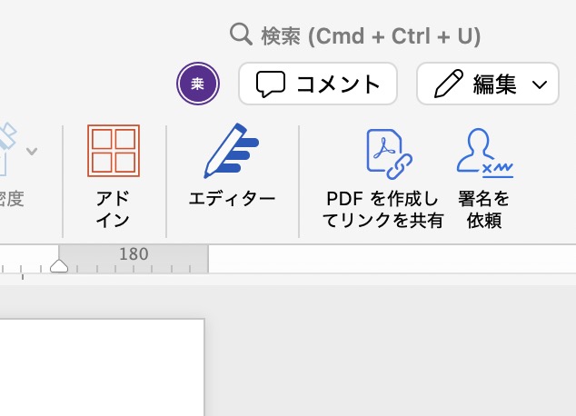Click the 署名を依頼 signature icon
The image size is (576, 416).
484,152
